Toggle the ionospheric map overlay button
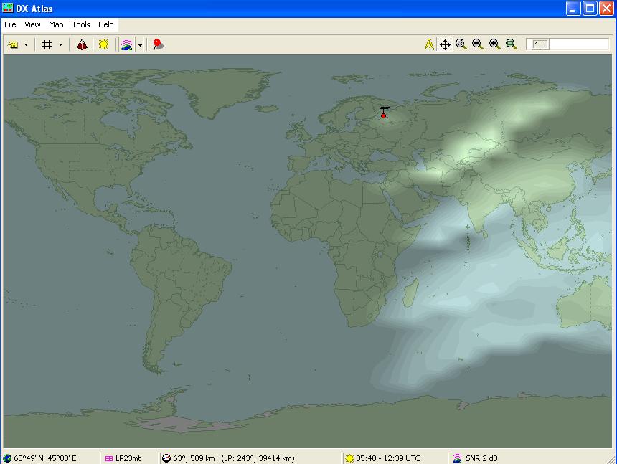617x464 pixels. pyautogui.click(x=126, y=44)
